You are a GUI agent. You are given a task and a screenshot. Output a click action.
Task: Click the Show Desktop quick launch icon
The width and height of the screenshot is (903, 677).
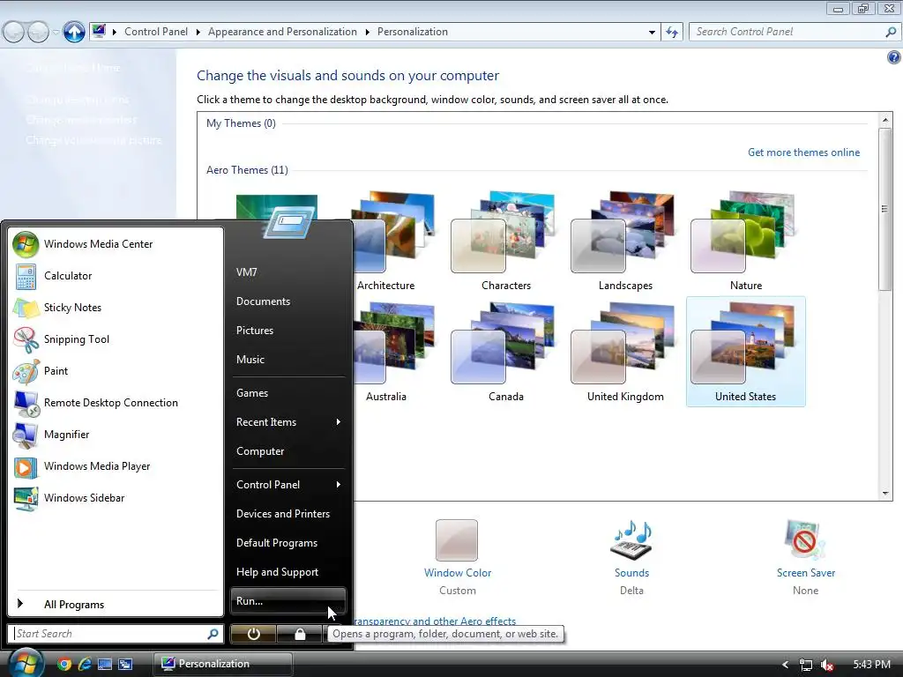[x=105, y=664]
